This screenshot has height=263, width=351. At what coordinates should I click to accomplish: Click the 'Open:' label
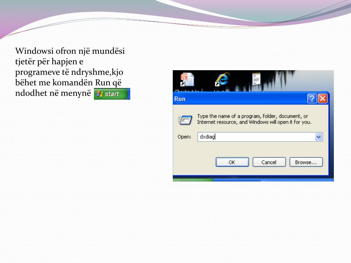click(184, 137)
